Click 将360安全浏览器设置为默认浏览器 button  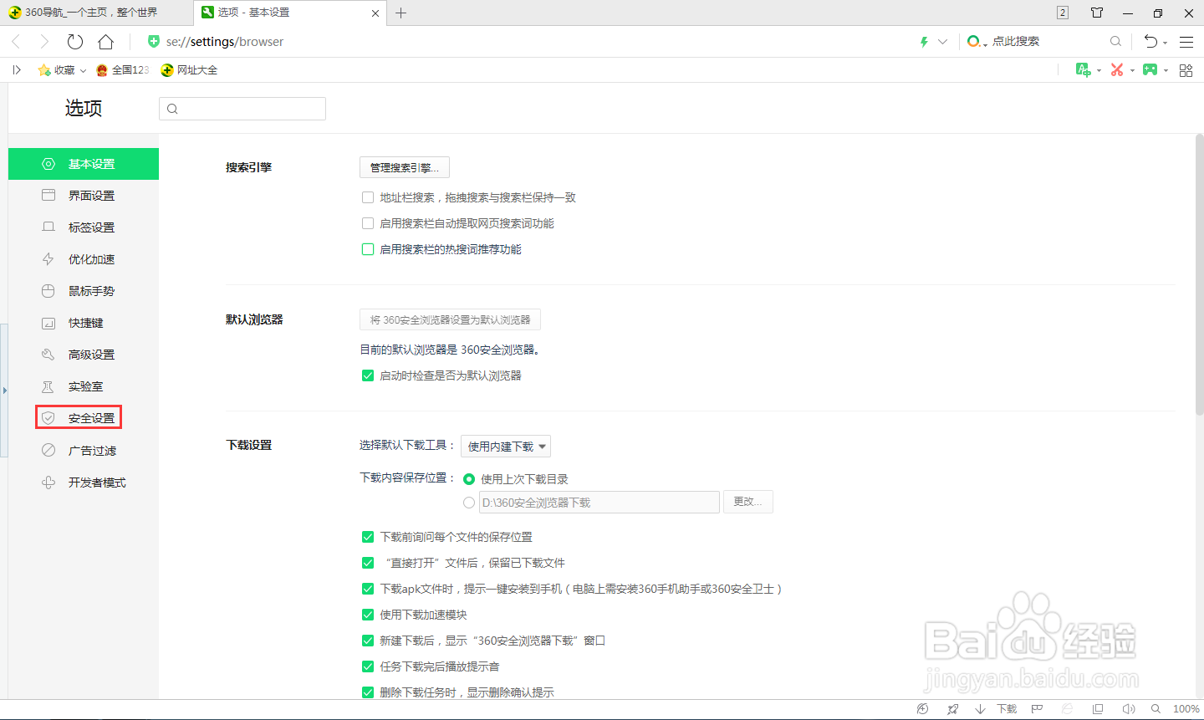pyautogui.click(x=450, y=319)
